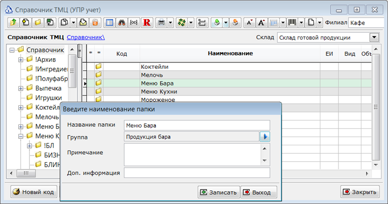
Task: Select !Ингредиенты folder in the tree
Action: coord(51,69)
